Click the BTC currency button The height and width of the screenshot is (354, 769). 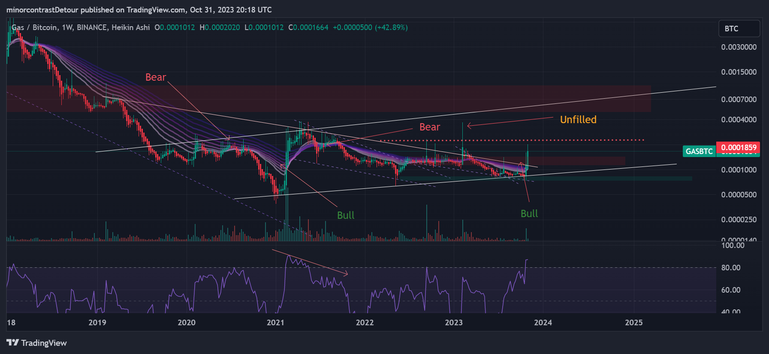[739, 29]
